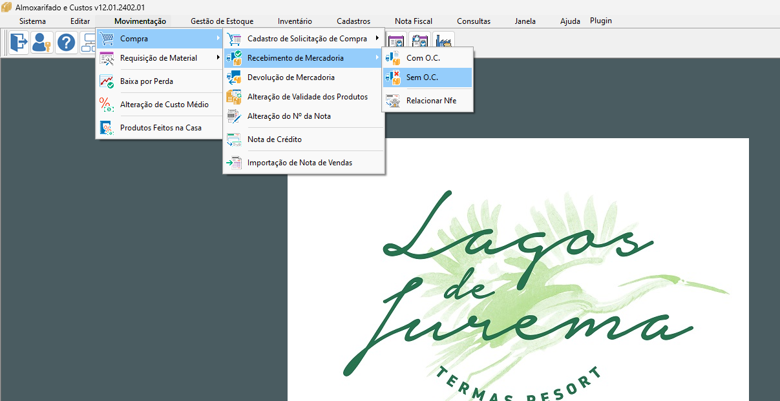This screenshot has height=401, width=780.
Task: Click the exit door toolbar icon
Action: (19, 43)
